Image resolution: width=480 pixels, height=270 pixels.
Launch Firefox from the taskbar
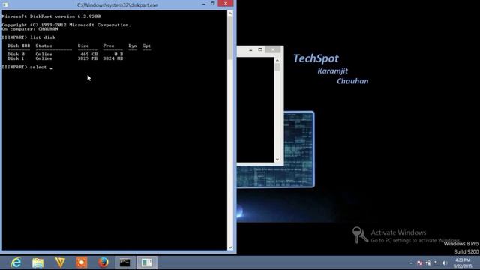103,262
